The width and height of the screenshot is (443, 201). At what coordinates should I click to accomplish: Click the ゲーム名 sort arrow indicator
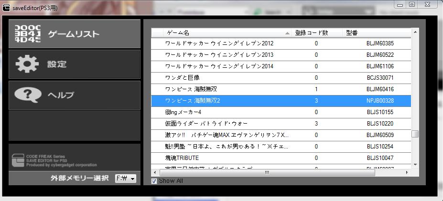tap(287, 33)
